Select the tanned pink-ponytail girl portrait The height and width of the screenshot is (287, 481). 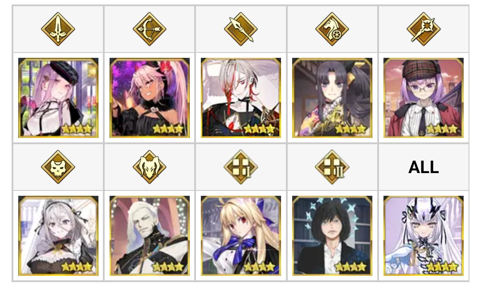click(x=150, y=98)
